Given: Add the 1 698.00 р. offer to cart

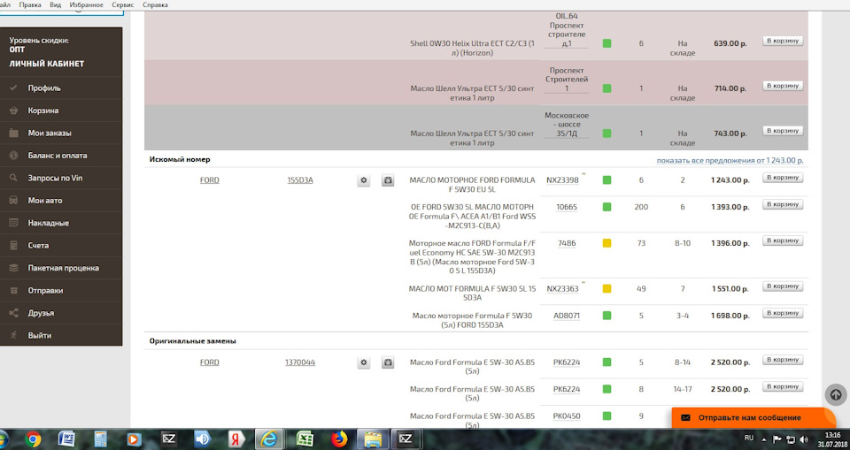Looking at the screenshot, I should point(782,313).
